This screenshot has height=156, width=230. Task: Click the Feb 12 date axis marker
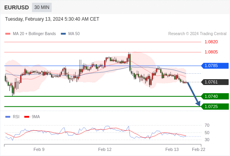(105, 149)
